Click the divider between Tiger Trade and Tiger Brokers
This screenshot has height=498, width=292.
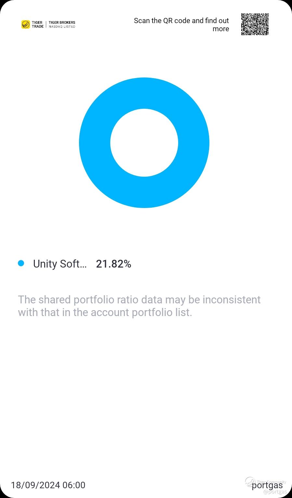click(46, 24)
